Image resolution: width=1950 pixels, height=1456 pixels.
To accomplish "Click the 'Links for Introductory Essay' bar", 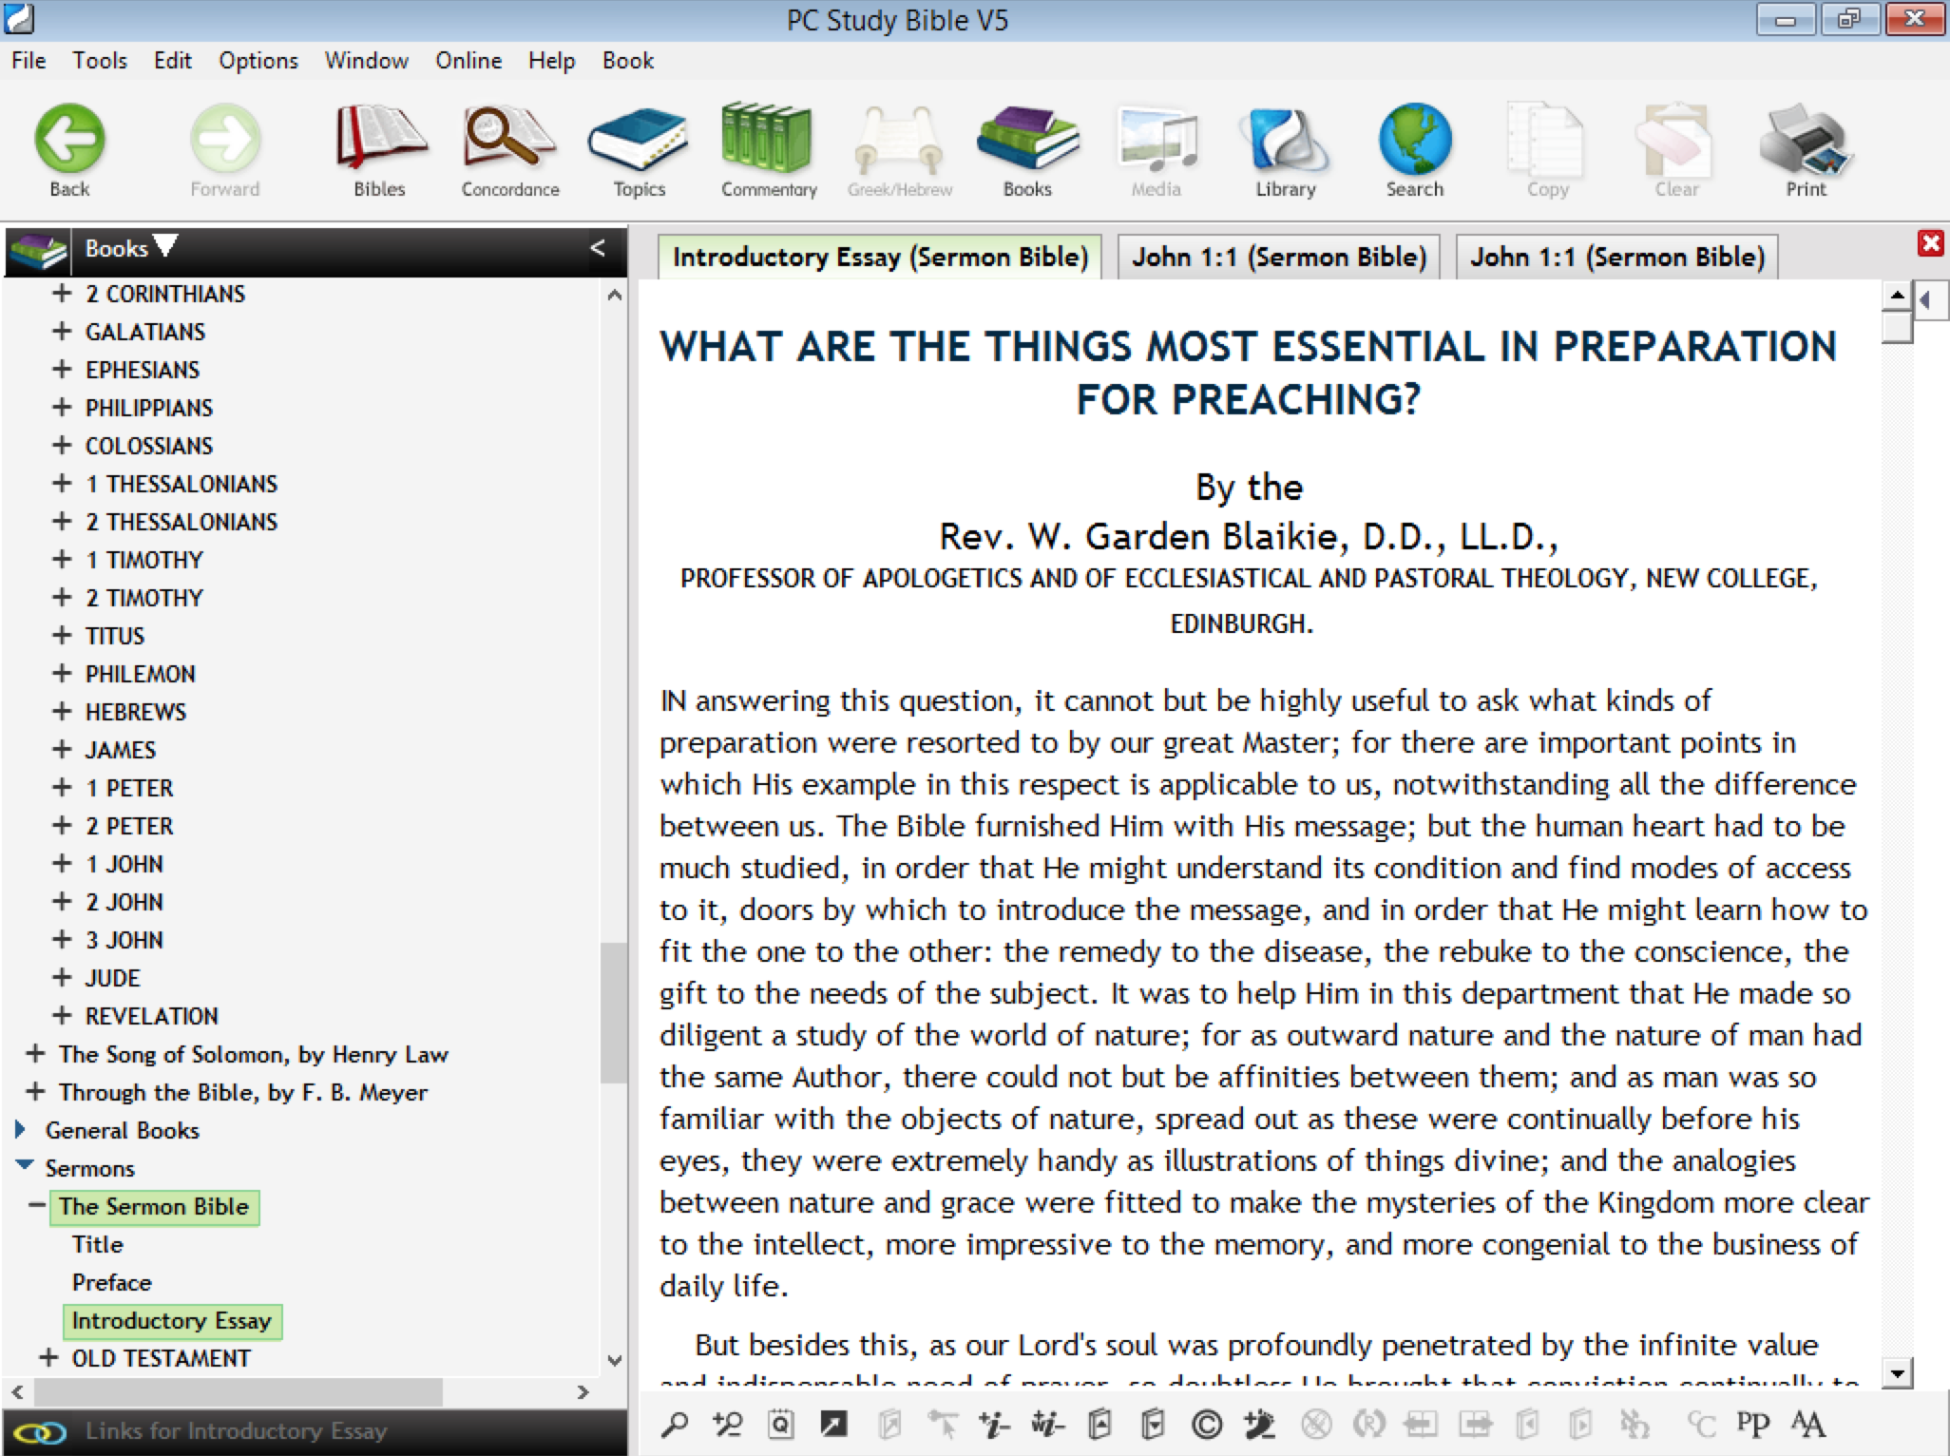I will click(314, 1431).
